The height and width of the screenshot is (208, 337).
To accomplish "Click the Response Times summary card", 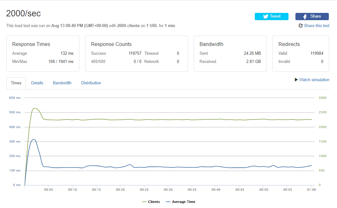I will [43, 54].
